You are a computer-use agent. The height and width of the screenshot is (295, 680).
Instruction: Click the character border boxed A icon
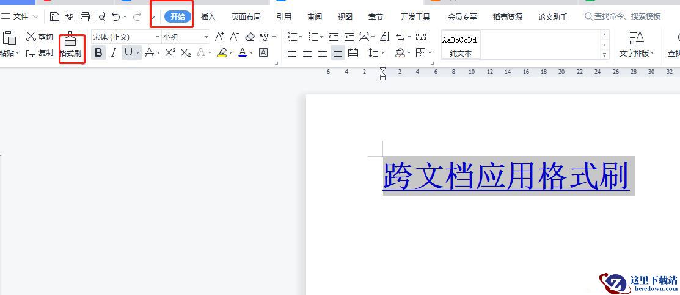click(263, 53)
